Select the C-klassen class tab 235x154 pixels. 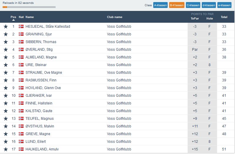tap(193, 5)
